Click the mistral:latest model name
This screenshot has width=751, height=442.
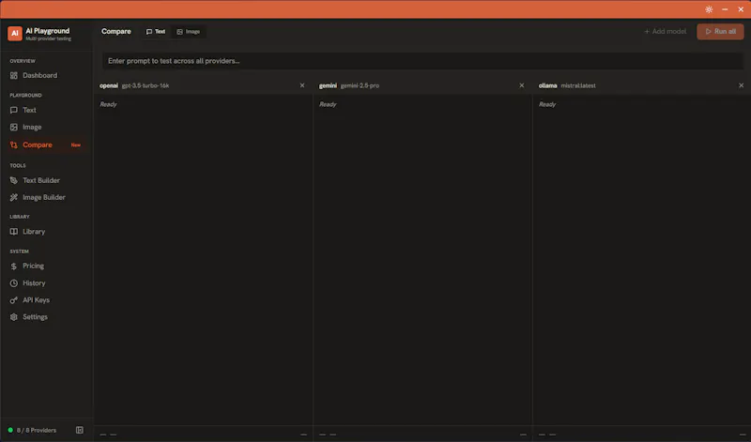point(578,85)
